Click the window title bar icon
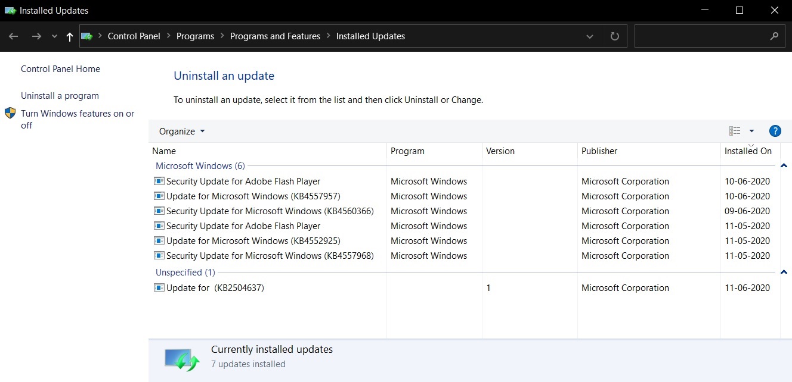Screen dimensions: 792x382 (10, 10)
